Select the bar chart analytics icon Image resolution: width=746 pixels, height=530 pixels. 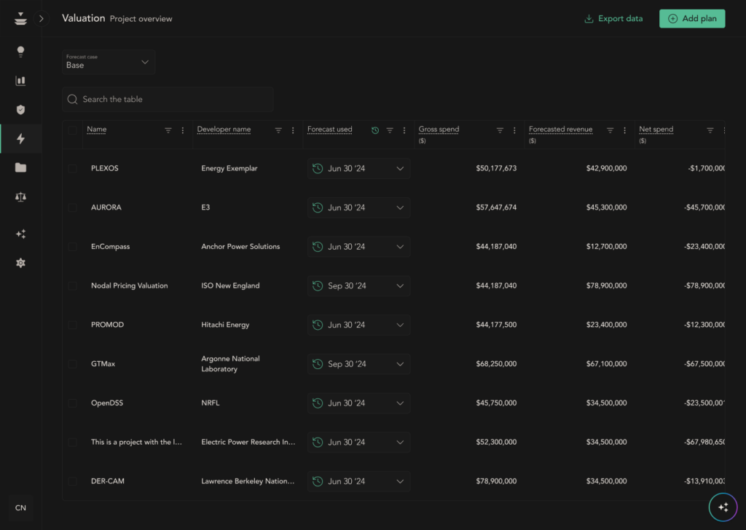pos(20,81)
